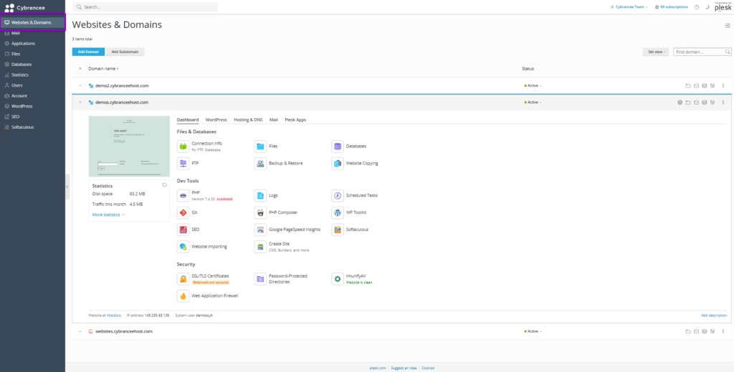This screenshot has height=372, width=734.
Task: Click Add description link
Action: pos(714,315)
